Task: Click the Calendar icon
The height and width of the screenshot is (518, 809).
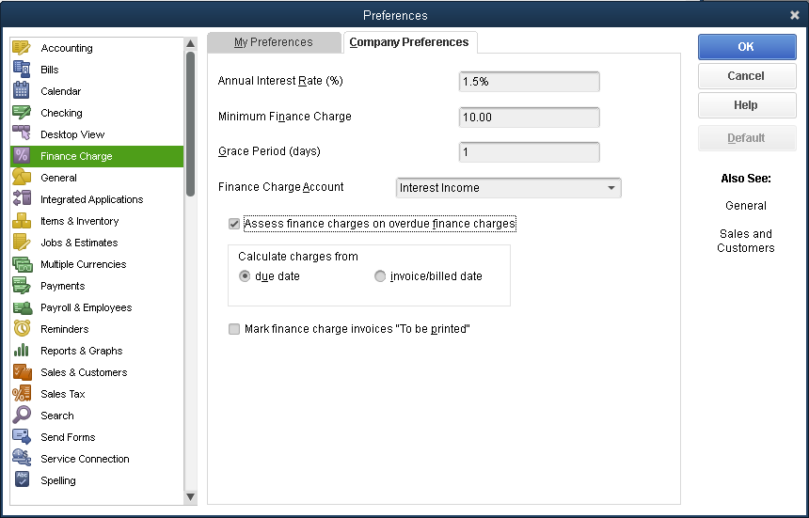Action: tap(22, 91)
